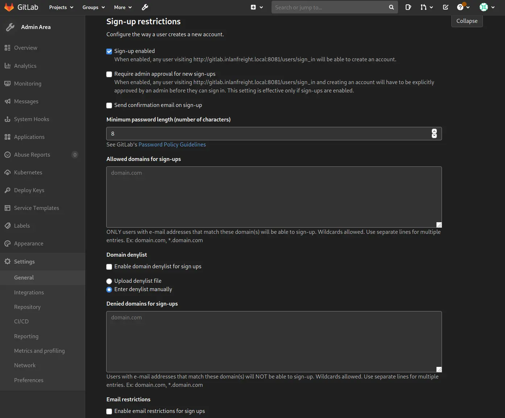Open the CI/CD settings page
505x418 pixels.
click(x=21, y=322)
